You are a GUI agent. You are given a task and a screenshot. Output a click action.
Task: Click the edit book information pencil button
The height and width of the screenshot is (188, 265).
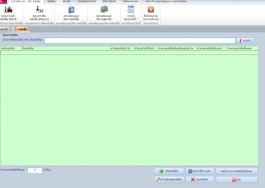click(169, 180)
